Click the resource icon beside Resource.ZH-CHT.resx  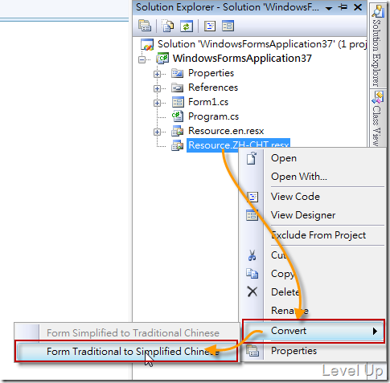[178, 145]
